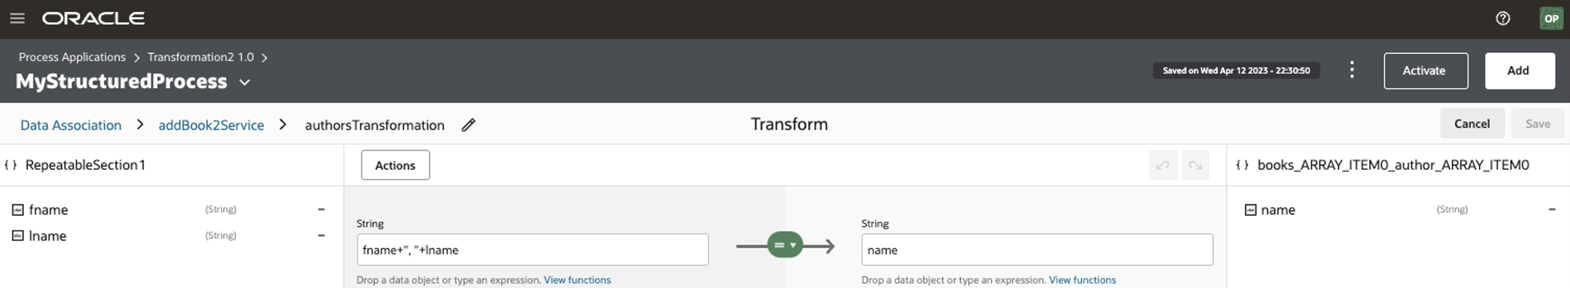Click the Cancel button
Viewport: 1570px width, 288px height.
1471,124
